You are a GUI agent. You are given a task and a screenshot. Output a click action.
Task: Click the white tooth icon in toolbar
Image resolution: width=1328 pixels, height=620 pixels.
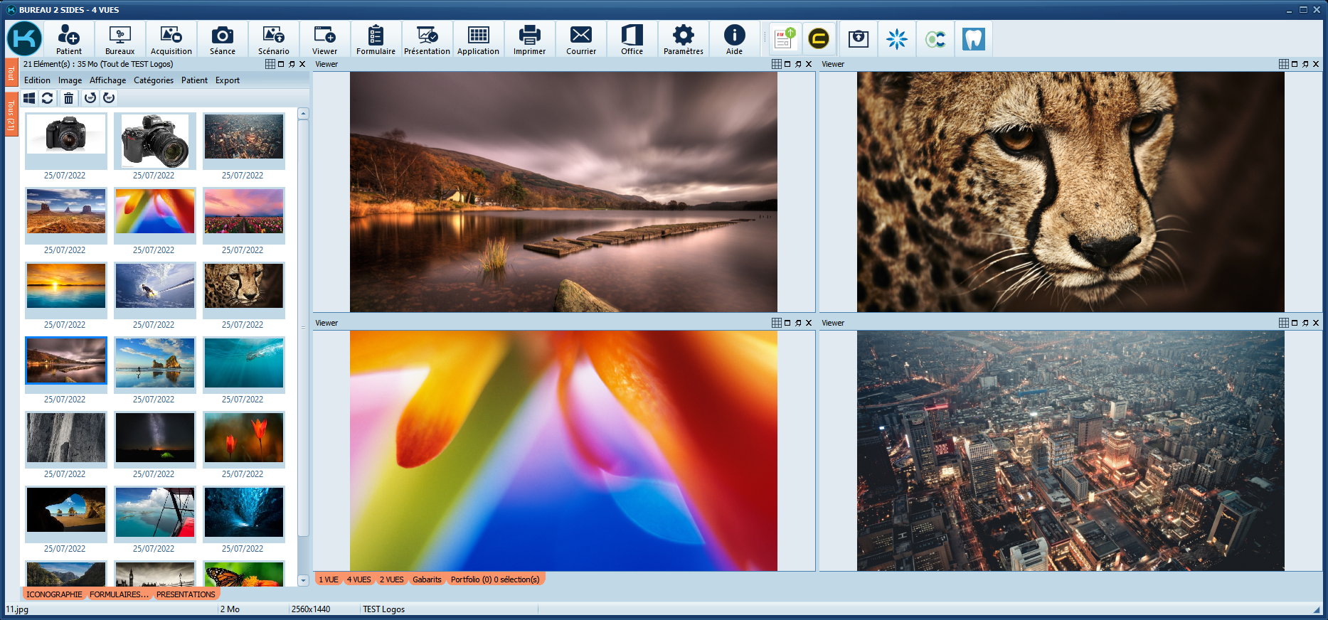tap(973, 39)
